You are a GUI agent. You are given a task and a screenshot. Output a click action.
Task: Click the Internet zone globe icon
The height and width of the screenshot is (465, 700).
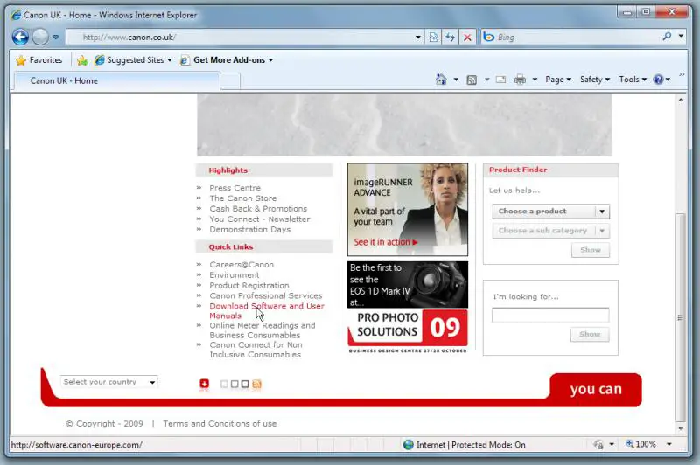click(x=408, y=445)
